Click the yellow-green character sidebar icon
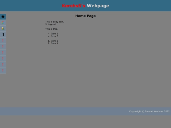 (3, 29)
